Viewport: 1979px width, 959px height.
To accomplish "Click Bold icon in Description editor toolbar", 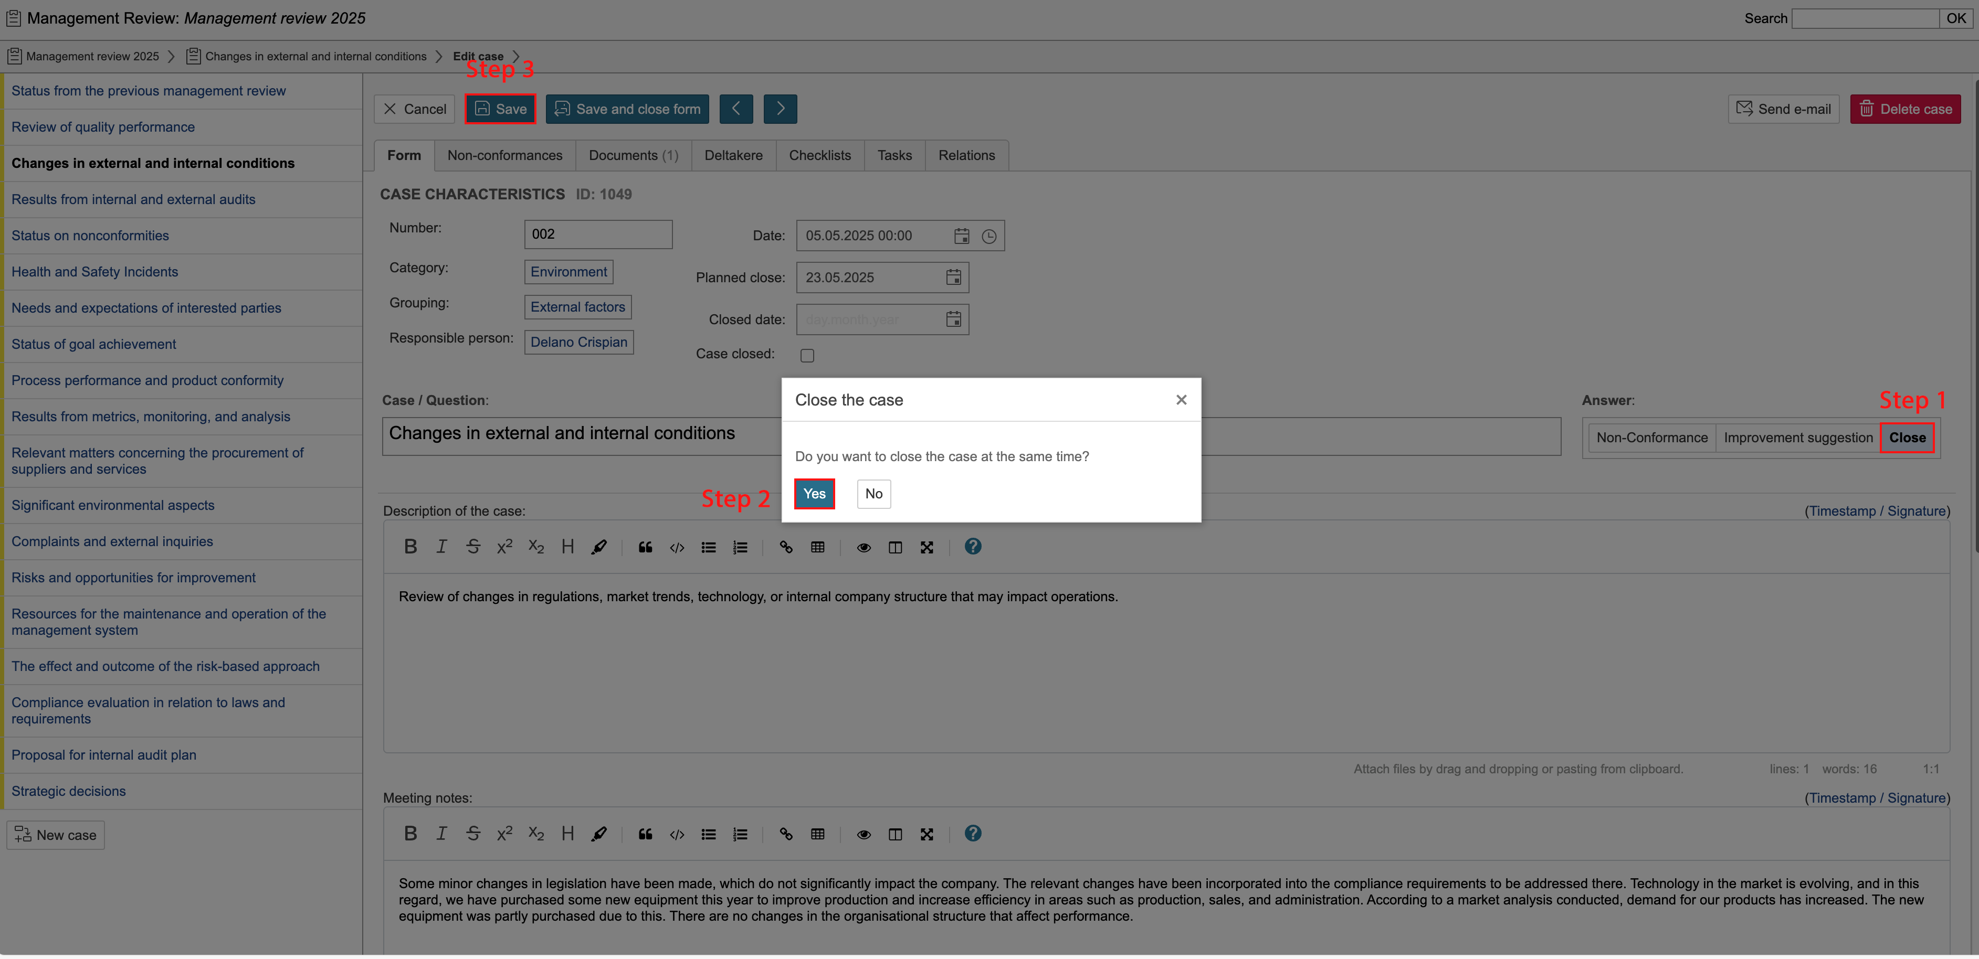I will 410,547.
